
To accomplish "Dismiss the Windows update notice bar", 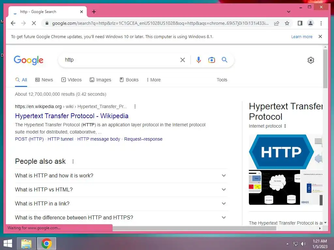I will [x=320, y=36].
